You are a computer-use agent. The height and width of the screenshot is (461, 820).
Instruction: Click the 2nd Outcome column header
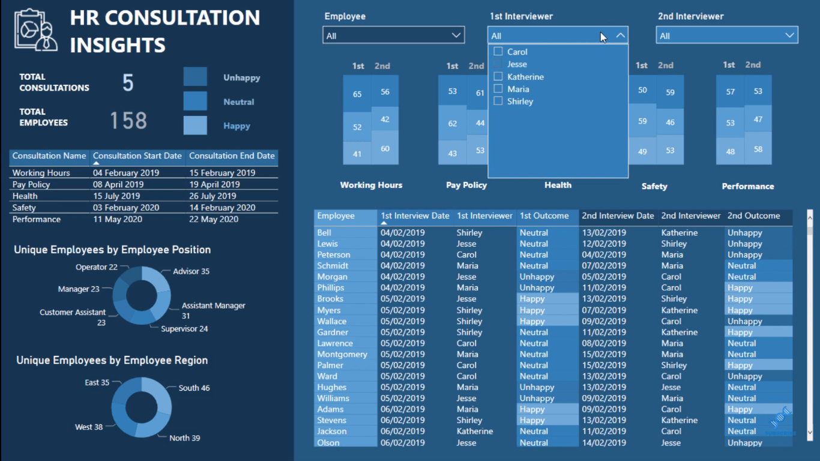[759, 216]
